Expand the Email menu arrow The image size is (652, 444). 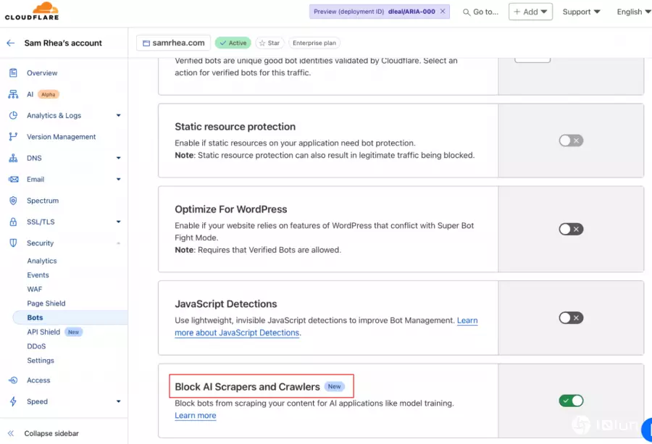(x=119, y=179)
